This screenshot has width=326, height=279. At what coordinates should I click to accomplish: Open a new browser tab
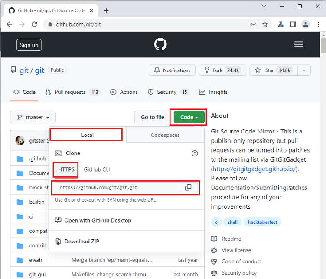(106, 10)
